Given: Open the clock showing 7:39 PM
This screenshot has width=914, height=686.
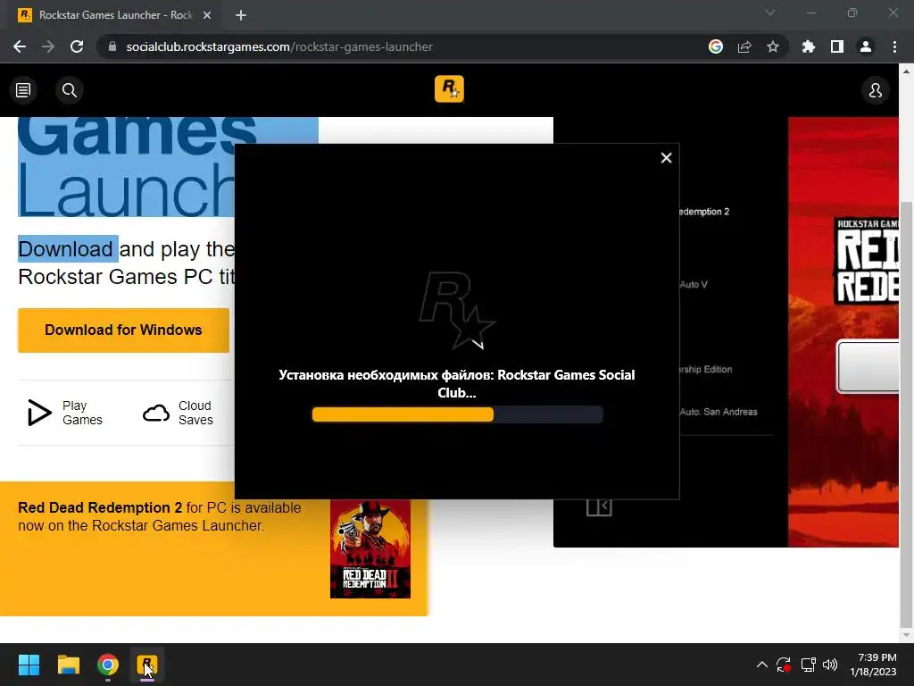Looking at the screenshot, I should point(873,665).
